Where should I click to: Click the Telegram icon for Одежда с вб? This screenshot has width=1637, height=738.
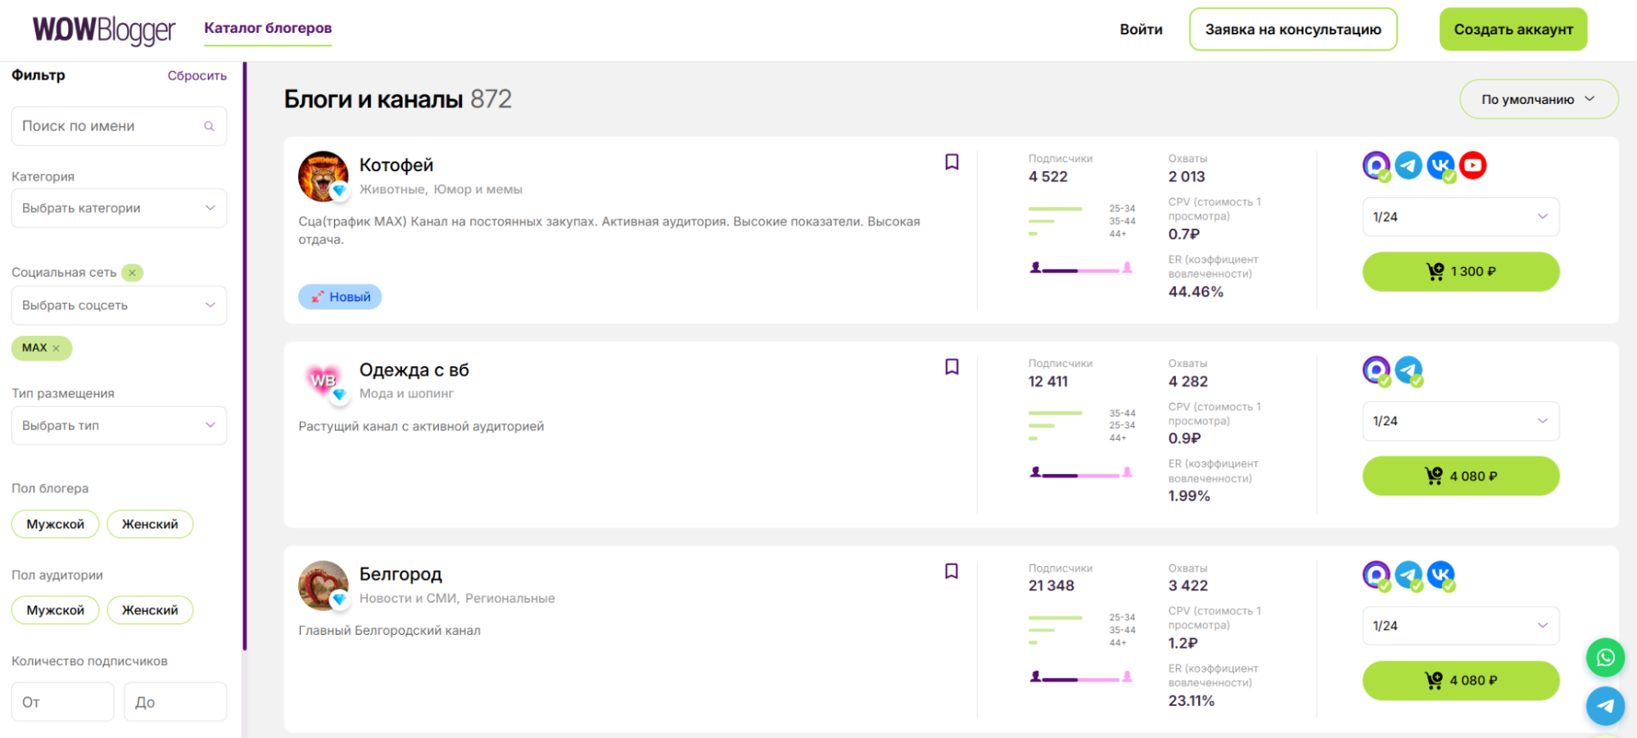point(1409,370)
